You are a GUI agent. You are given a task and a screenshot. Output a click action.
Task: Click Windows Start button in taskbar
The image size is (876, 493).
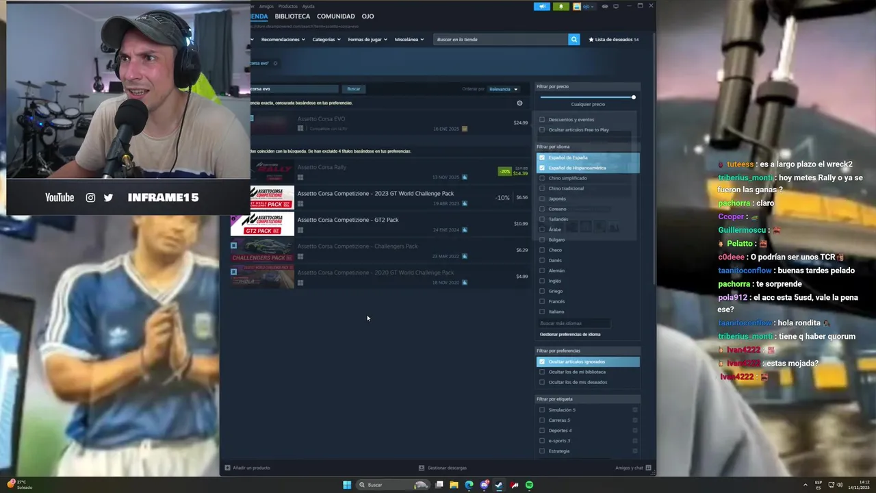click(x=347, y=485)
